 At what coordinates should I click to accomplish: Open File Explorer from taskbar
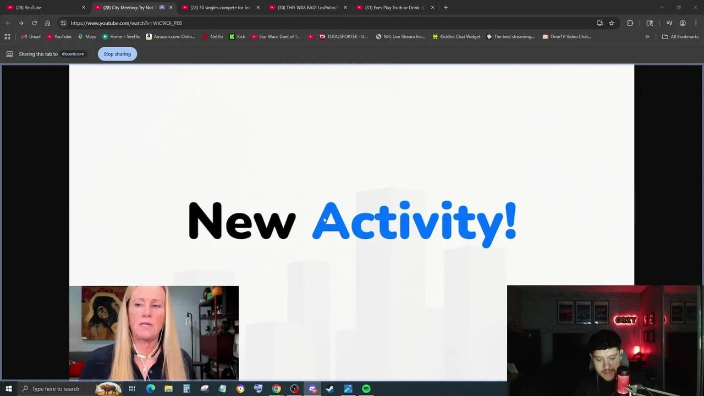tap(168, 389)
